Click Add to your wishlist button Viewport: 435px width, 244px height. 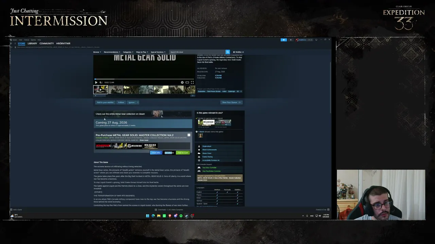(x=105, y=102)
